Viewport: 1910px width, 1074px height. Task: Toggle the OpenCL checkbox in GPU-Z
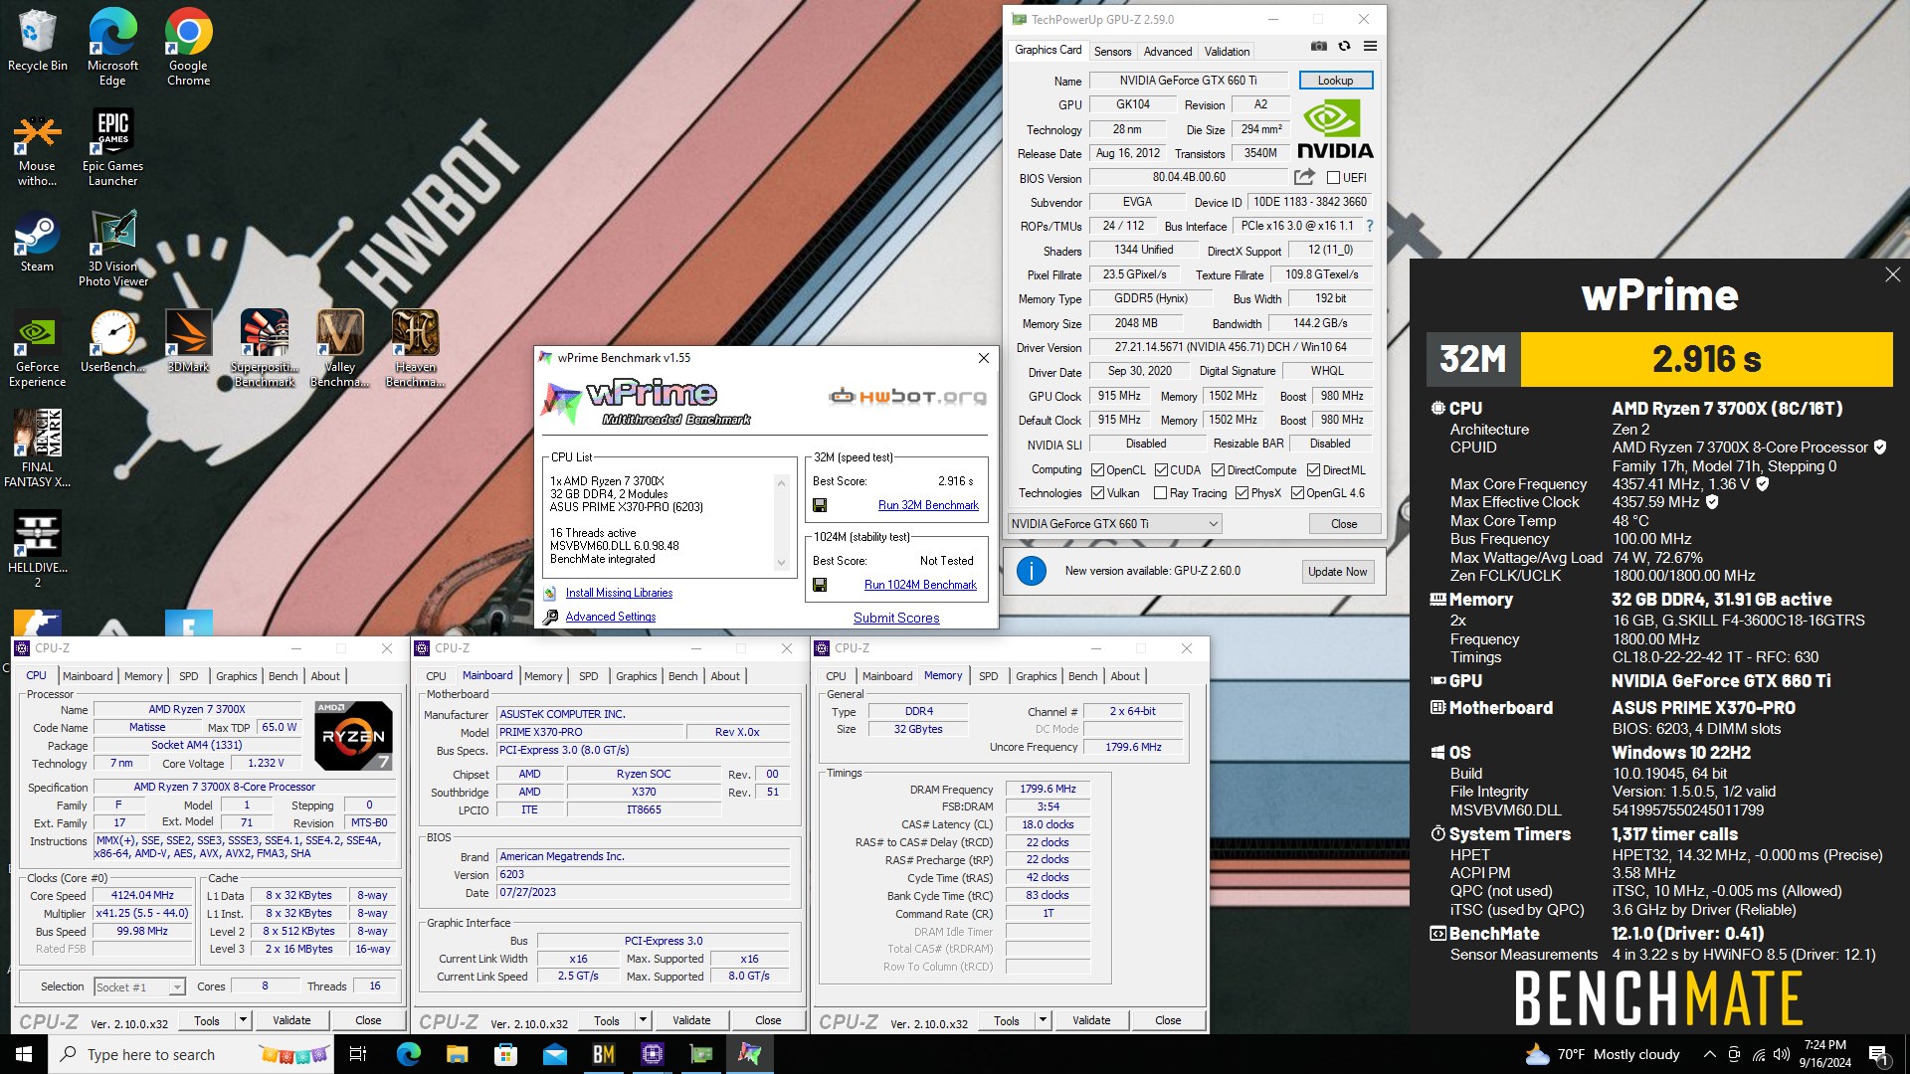[x=1097, y=470]
